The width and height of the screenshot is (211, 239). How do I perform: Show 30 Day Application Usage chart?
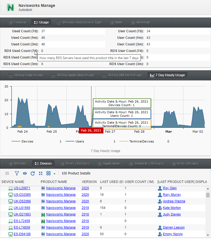coord(73,75)
